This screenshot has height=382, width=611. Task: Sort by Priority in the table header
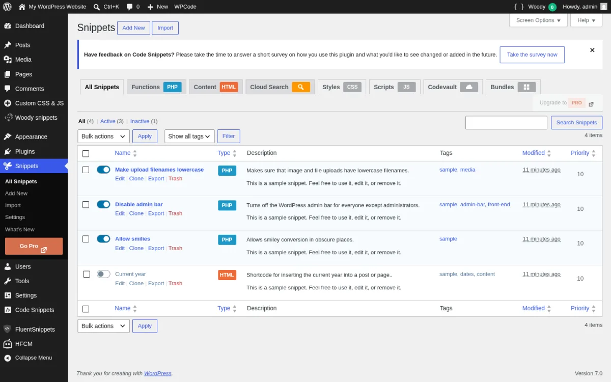(583, 153)
